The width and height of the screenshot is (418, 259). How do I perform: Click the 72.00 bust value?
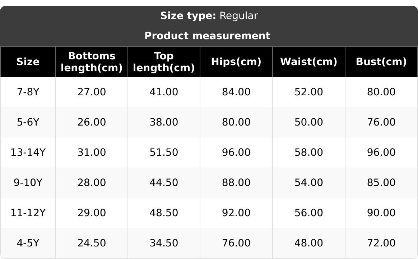click(381, 243)
